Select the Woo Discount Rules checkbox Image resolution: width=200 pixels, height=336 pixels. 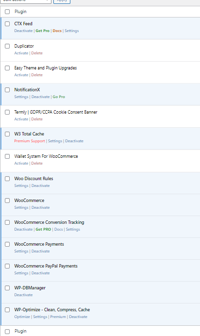[x=7, y=178]
